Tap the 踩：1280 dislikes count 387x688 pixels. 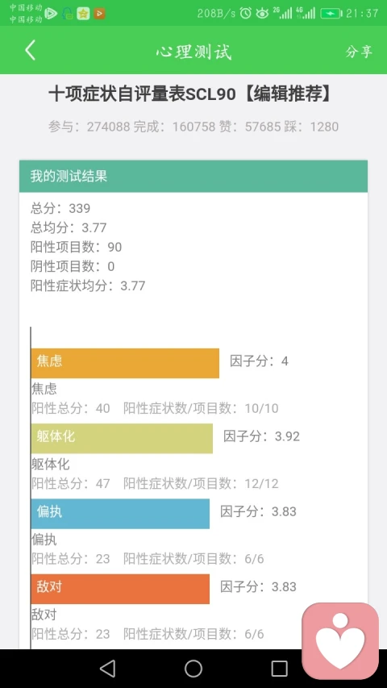pyautogui.click(x=311, y=127)
